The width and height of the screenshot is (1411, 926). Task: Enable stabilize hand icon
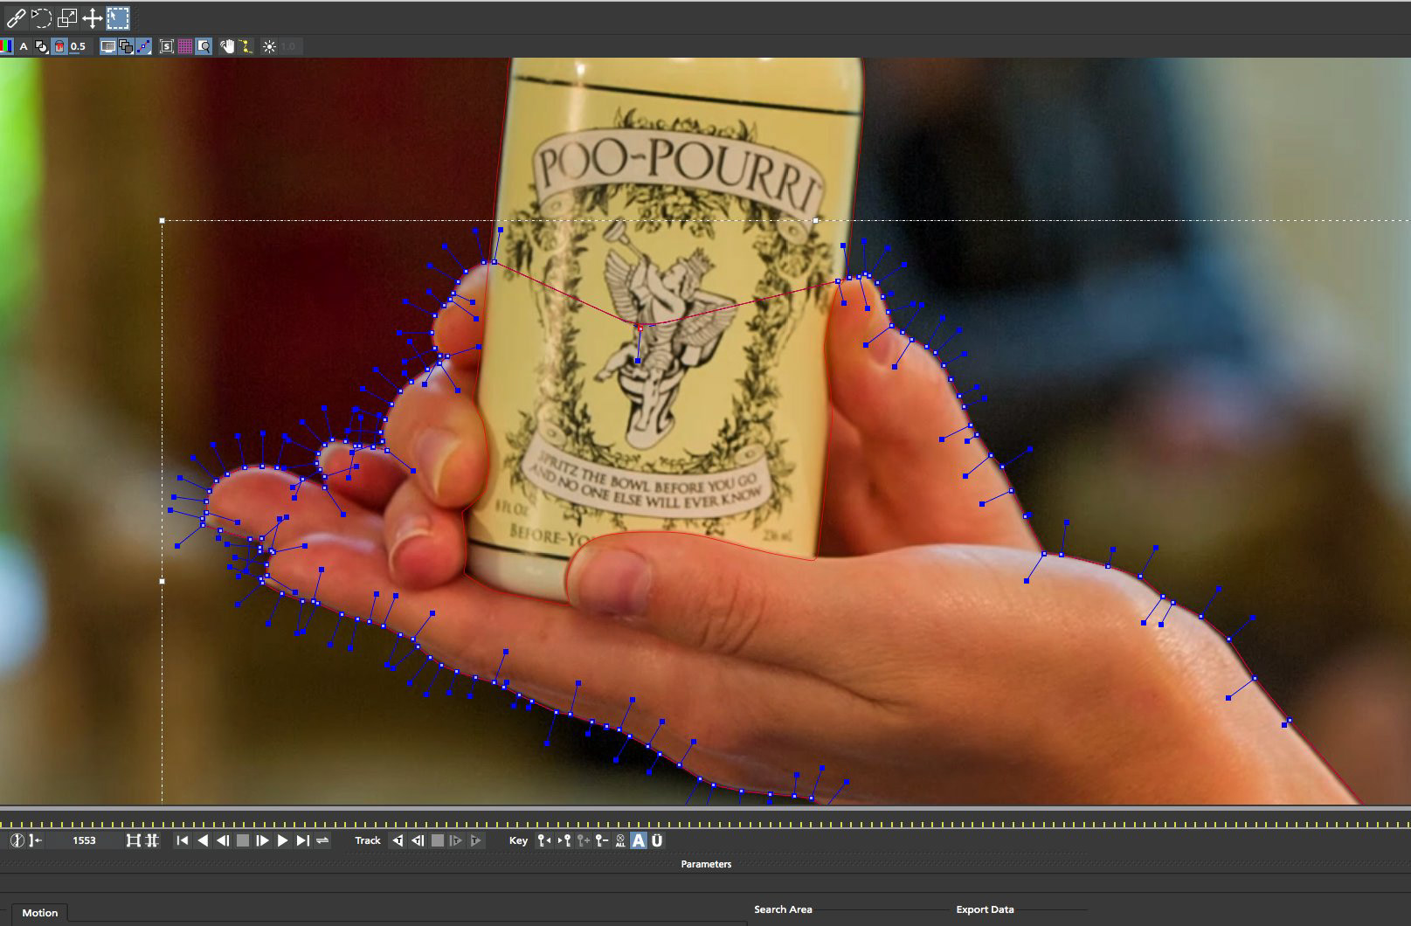(x=227, y=46)
